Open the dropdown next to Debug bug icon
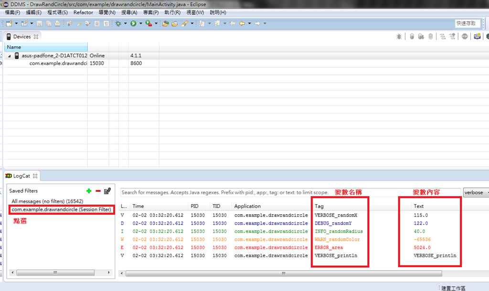 pos(126,23)
